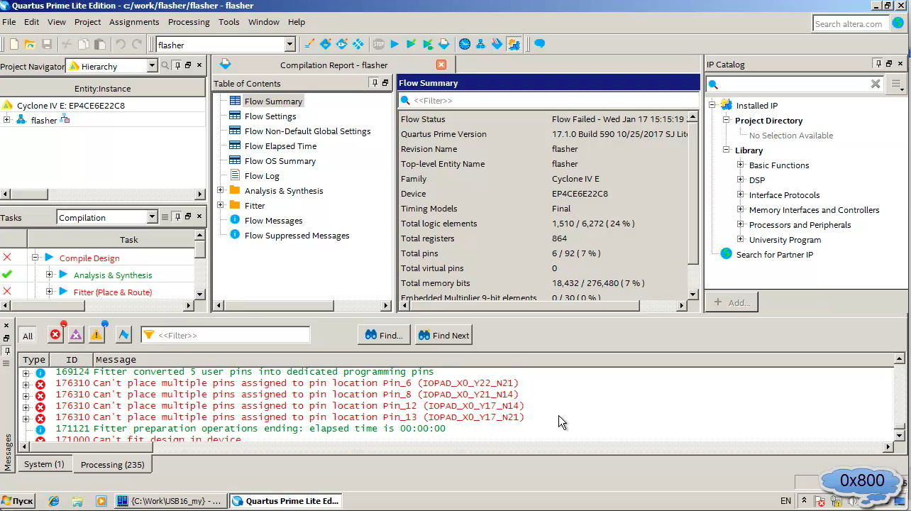Click the Stop Processing icon
Image resolution: width=911 pixels, height=511 pixels.
(x=378, y=44)
